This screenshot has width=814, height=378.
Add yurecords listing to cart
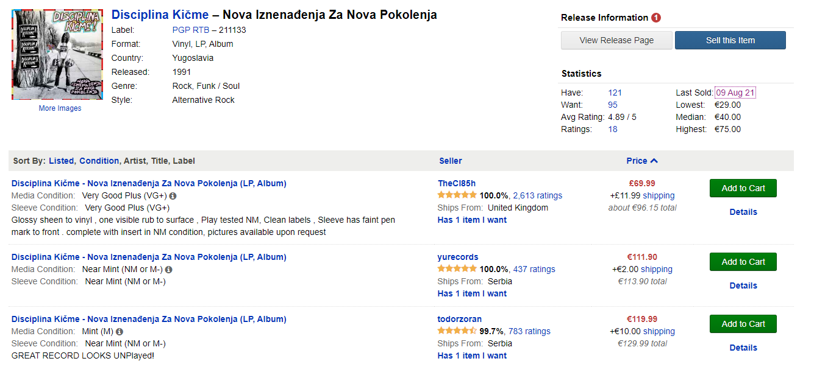pos(743,262)
